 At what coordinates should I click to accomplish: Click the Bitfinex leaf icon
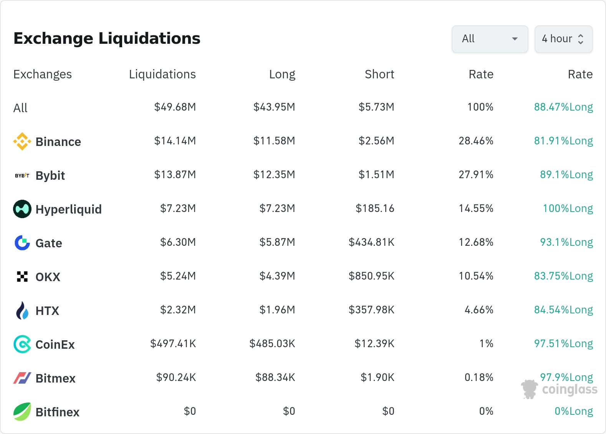tap(22, 412)
